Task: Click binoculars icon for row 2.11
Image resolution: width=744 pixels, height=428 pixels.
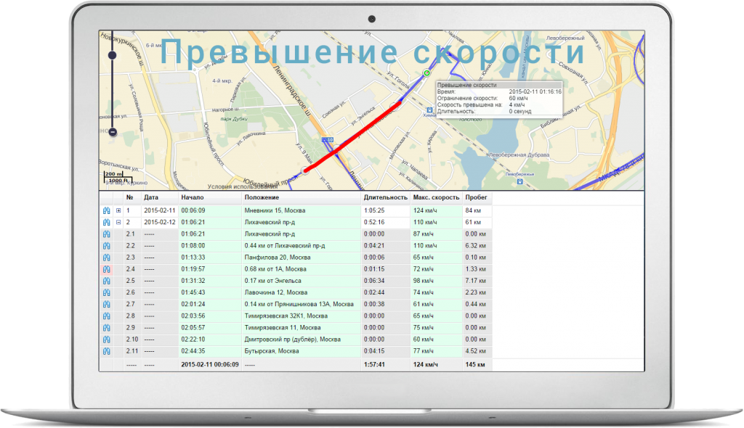Action: point(106,351)
